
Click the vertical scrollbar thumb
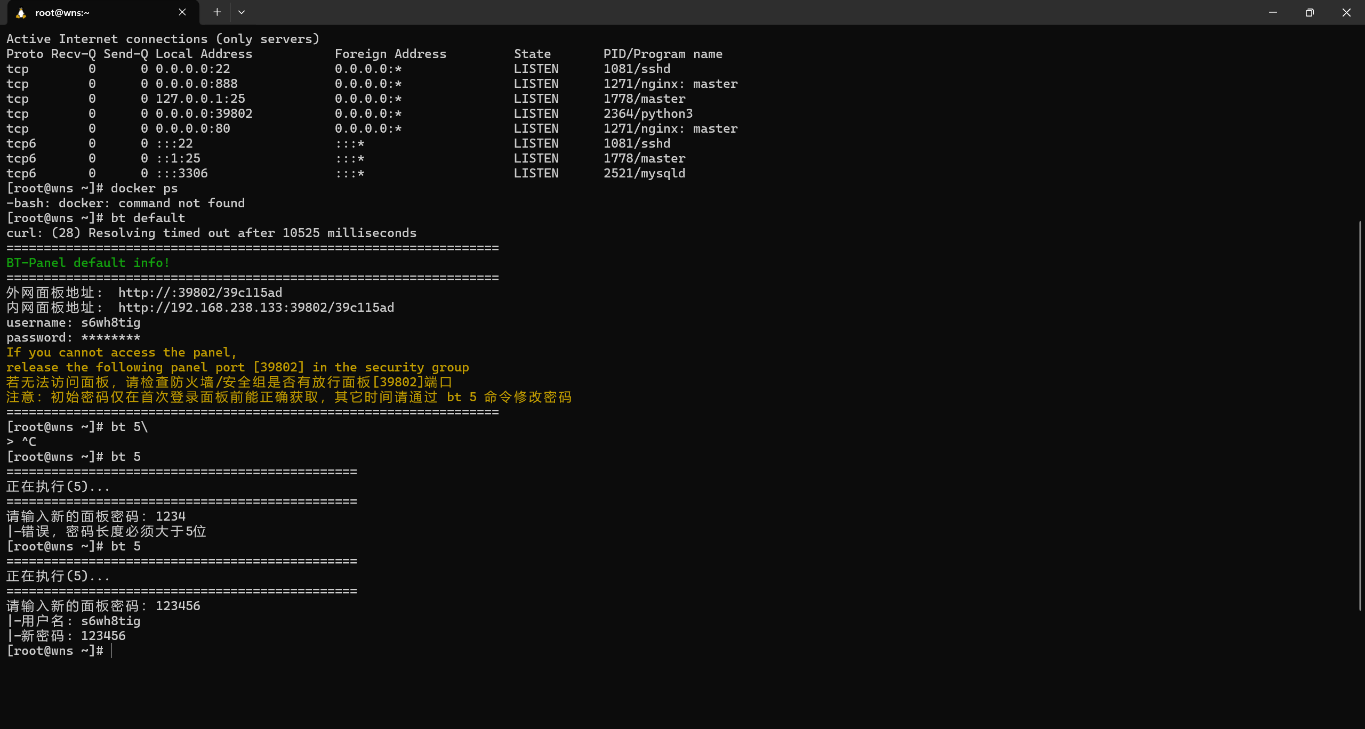coord(1360,416)
